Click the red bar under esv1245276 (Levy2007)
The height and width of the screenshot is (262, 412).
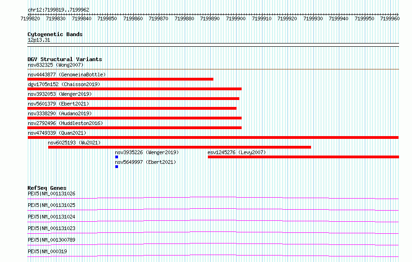point(304,157)
